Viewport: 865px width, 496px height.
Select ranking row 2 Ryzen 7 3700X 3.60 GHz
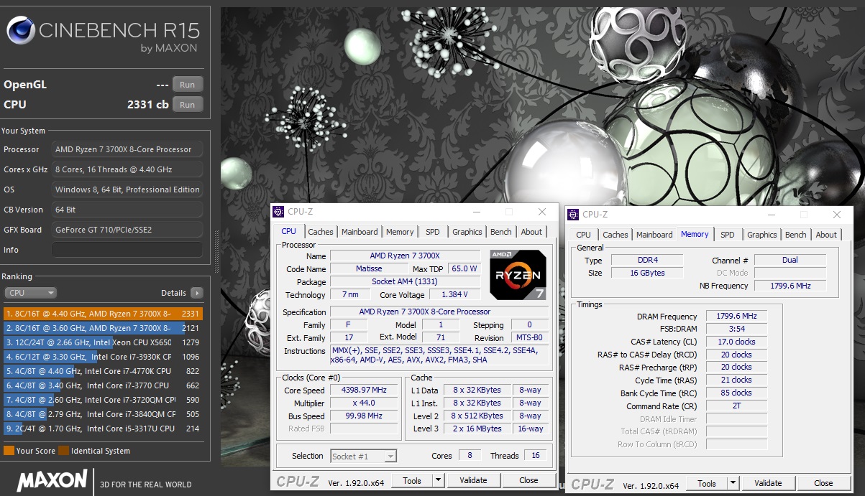click(103, 328)
